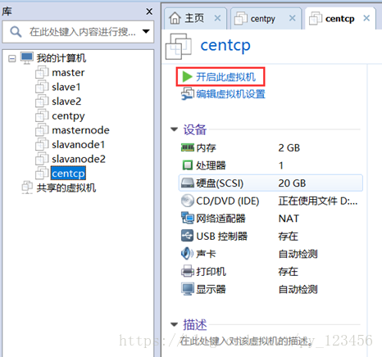Click the VM icon beside slavanode1

42,144
